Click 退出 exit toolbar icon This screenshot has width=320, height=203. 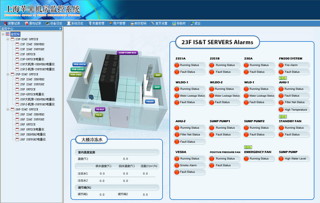coord(192,24)
